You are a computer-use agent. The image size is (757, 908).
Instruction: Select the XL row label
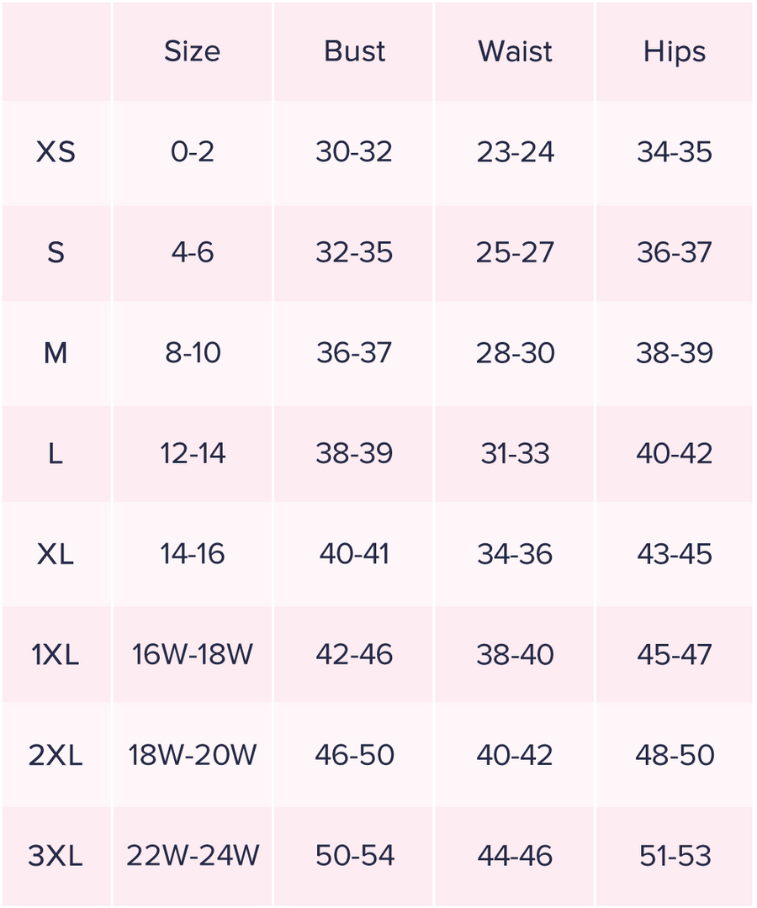(x=56, y=554)
